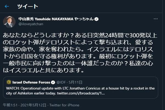Click the @IDF handle in quoted tweet

click(61, 82)
